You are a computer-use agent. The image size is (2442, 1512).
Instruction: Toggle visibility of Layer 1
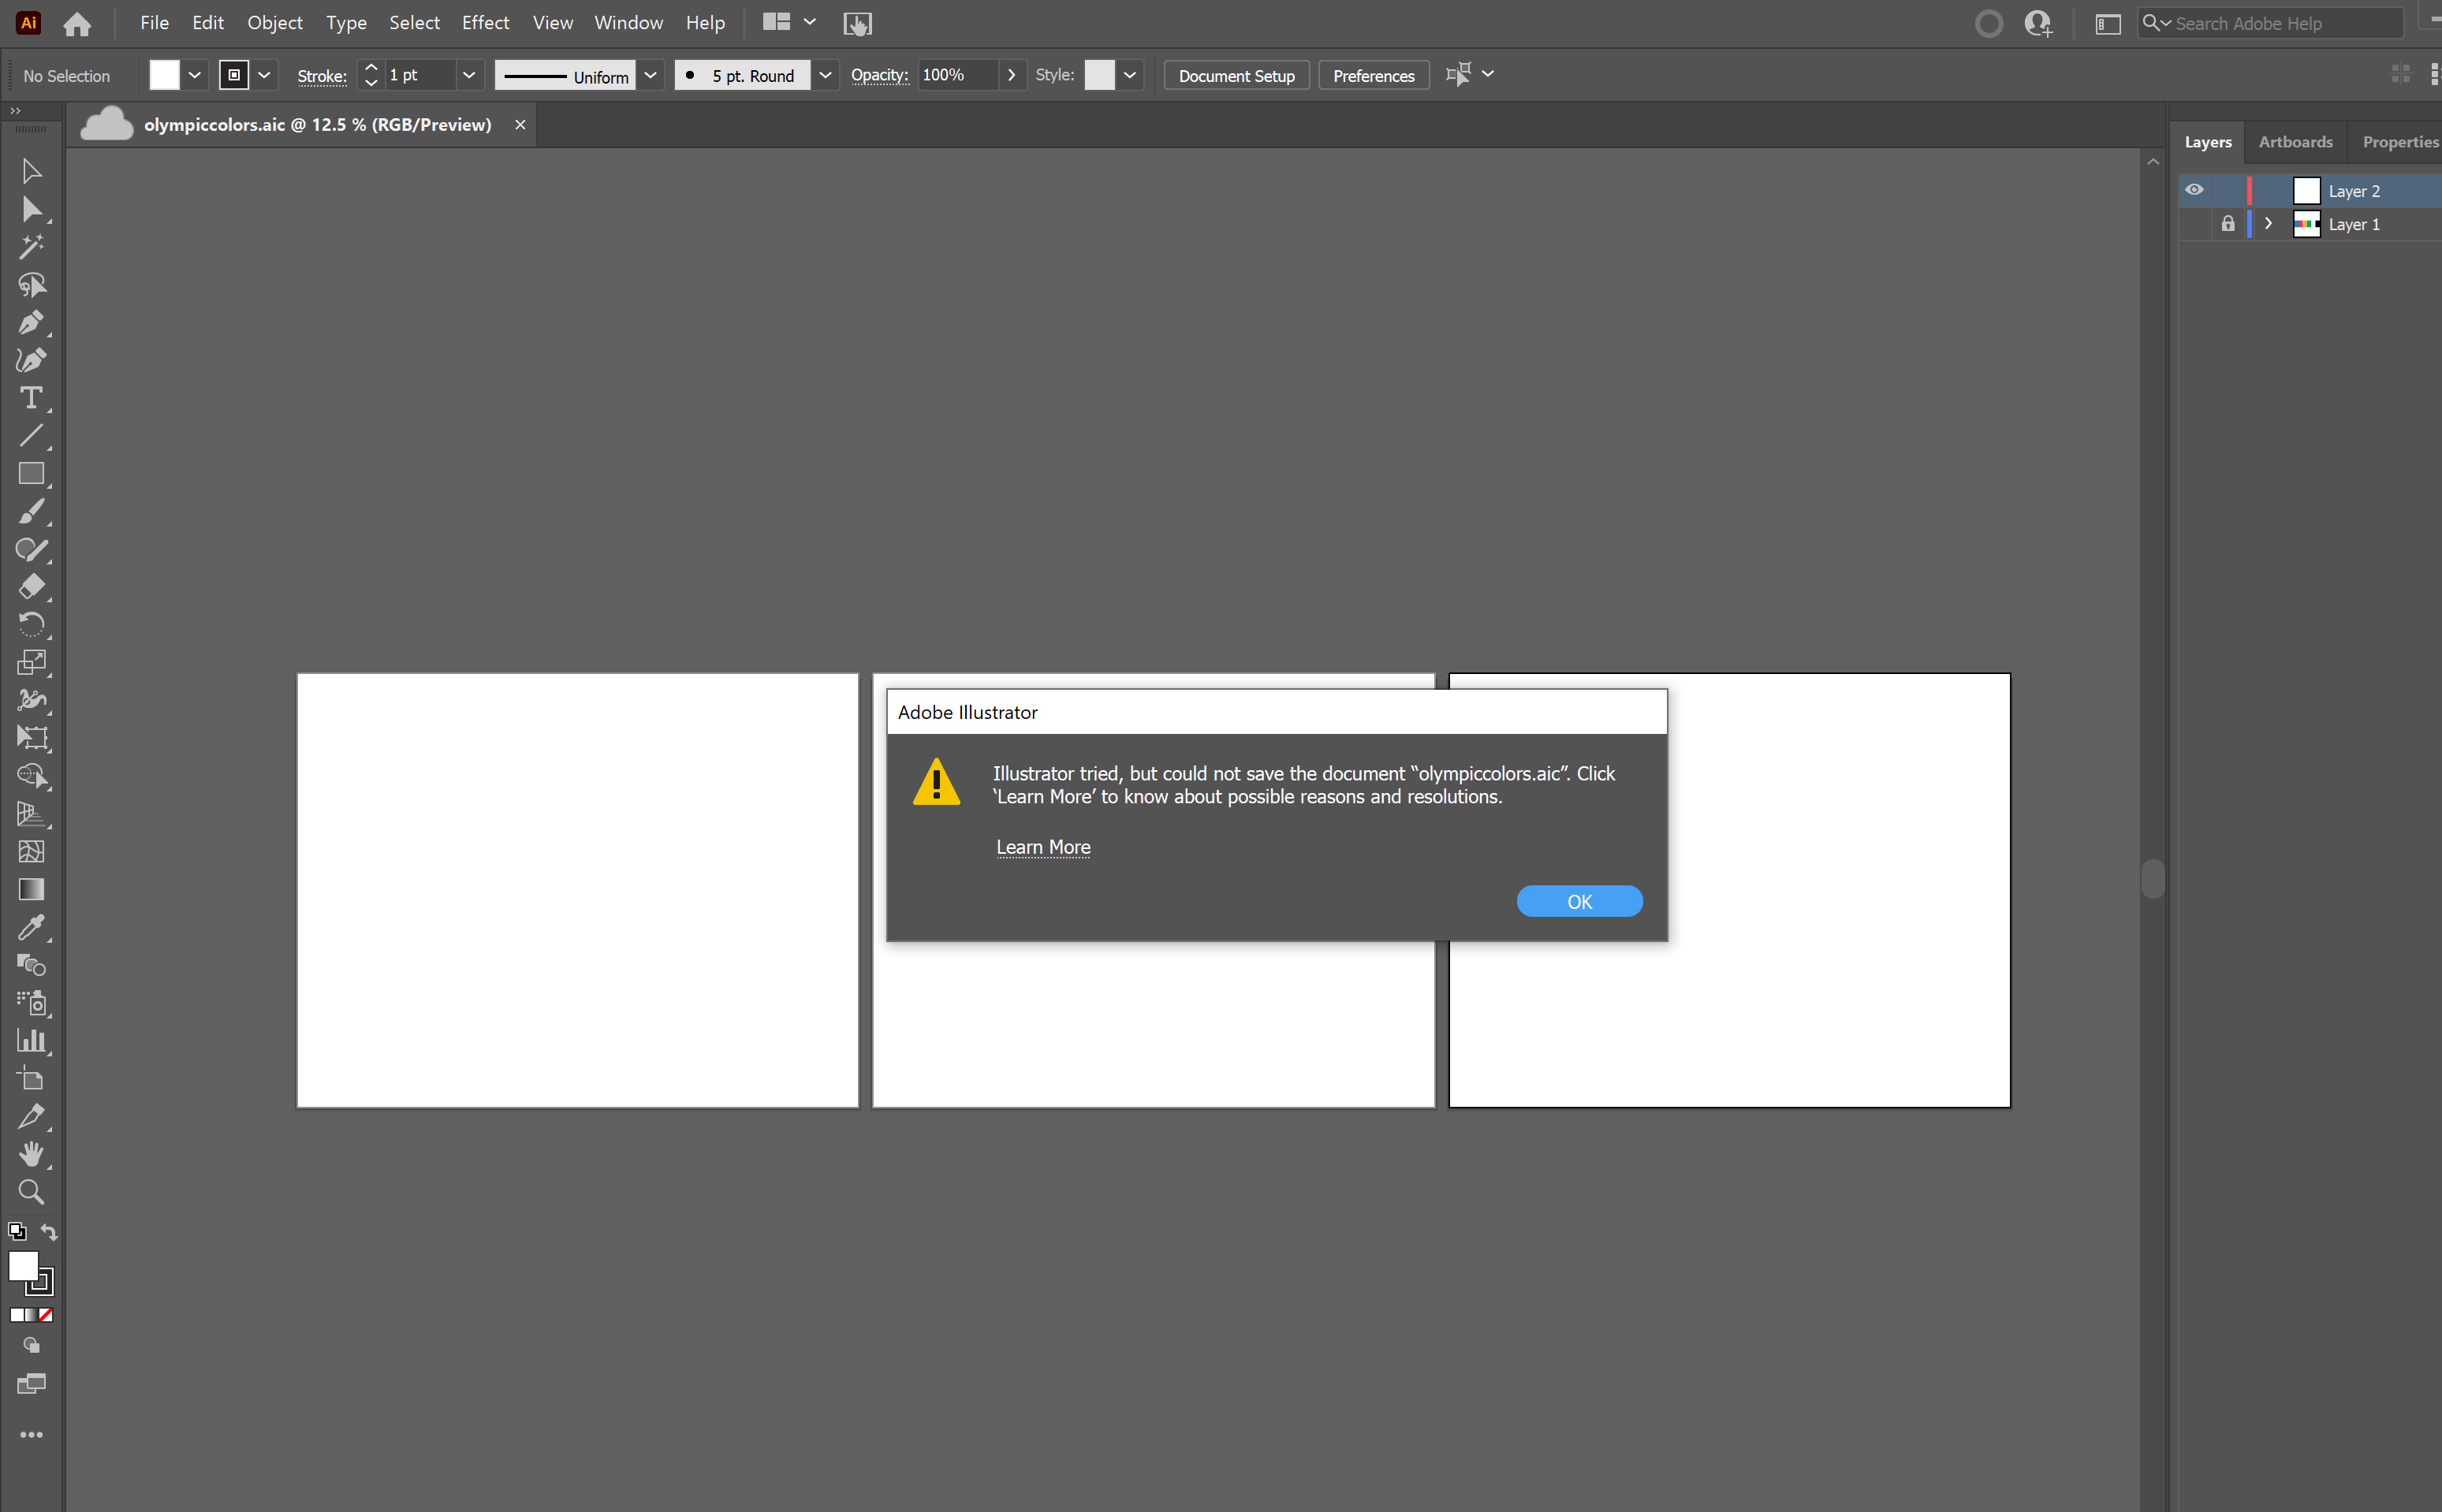click(x=2196, y=224)
